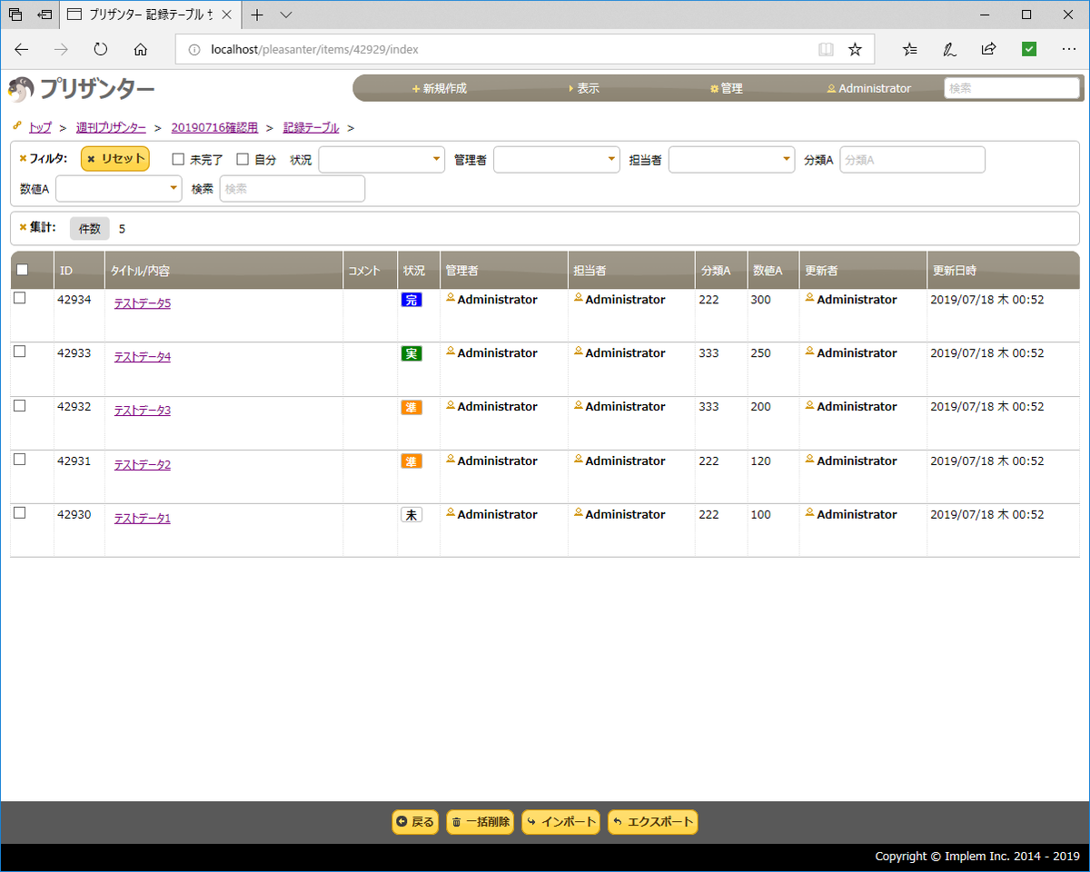Check the row checkbox for ID 42934
The height and width of the screenshot is (872, 1090).
(x=20, y=298)
